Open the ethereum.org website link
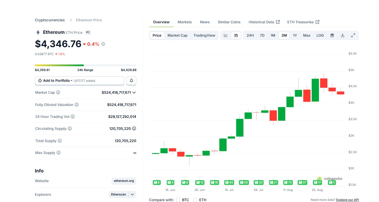379x202 pixels. (124, 181)
